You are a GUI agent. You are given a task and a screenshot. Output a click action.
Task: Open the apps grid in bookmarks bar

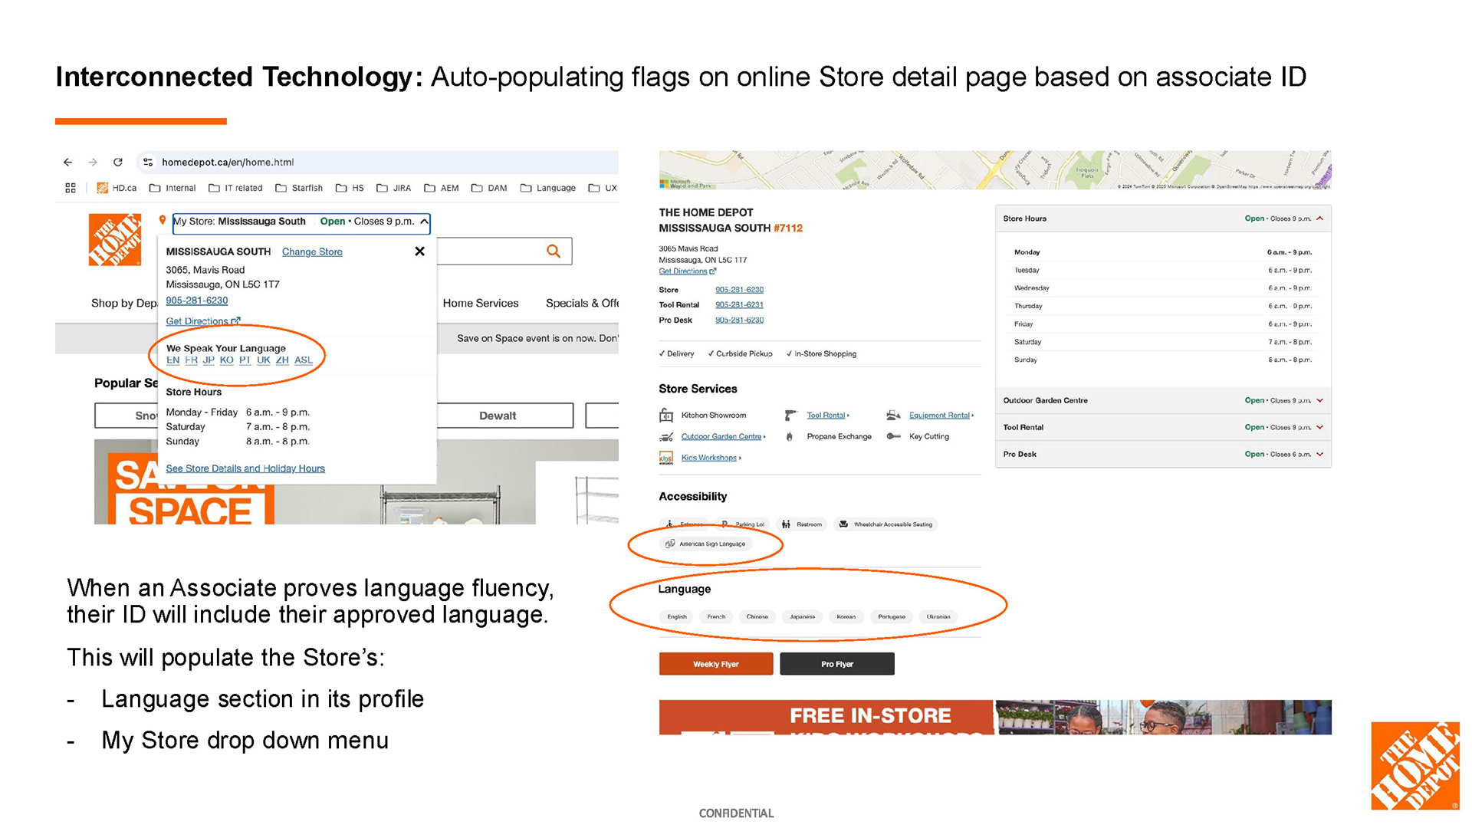tap(71, 188)
